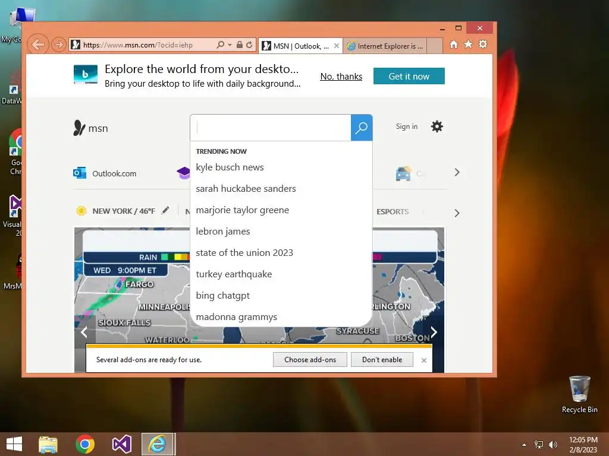Open Favorites with the star icon
The image size is (609, 456).
(x=469, y=44)
